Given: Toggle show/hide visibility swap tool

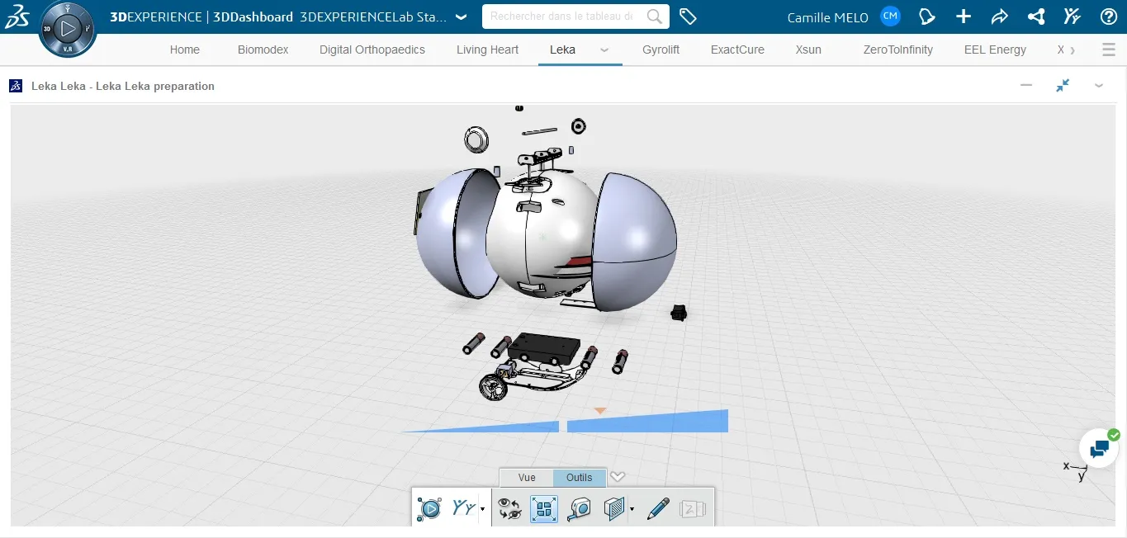Looking at the screenshot, I should coord(510,508).
